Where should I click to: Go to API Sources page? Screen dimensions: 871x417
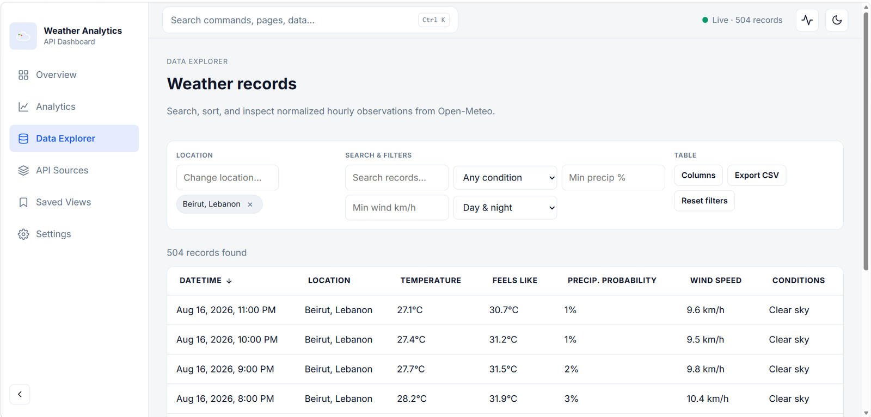(74, 170)
